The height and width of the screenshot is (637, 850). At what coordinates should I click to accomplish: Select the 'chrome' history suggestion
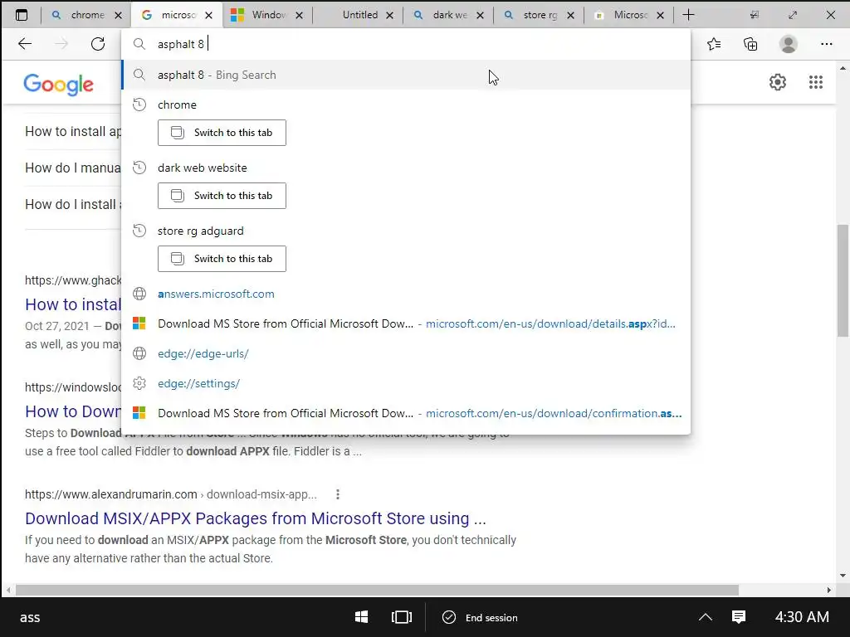[x=406, y=105]
